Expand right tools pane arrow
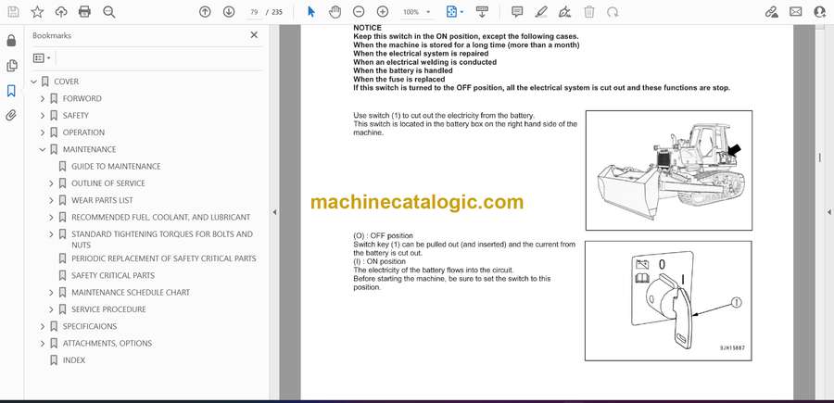The width and height of the screenshot is (834, 403). click(829, 212)
